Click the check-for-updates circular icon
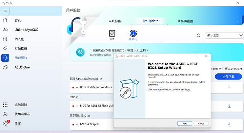244x133 pixels. pyautogui.click(x=80, y=52)
